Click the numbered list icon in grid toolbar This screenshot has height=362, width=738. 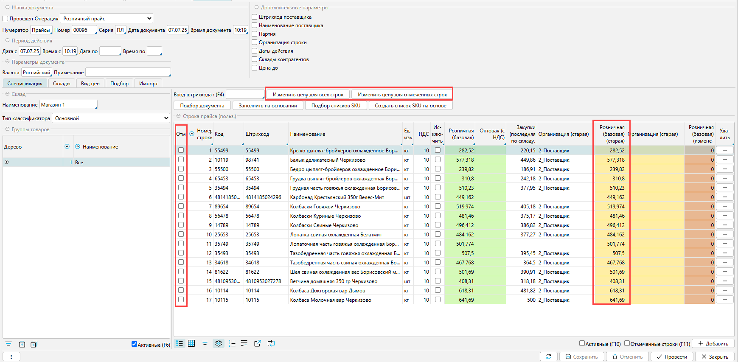[232, 343]
